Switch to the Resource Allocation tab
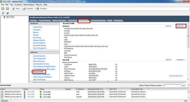Viewport: 190px width, 102px height. tap(59, 21)
